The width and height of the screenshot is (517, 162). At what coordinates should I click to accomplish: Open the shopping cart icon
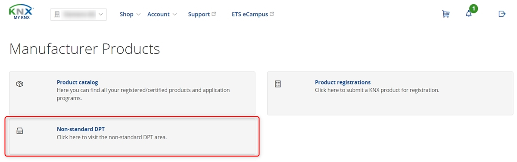(446, 14)
